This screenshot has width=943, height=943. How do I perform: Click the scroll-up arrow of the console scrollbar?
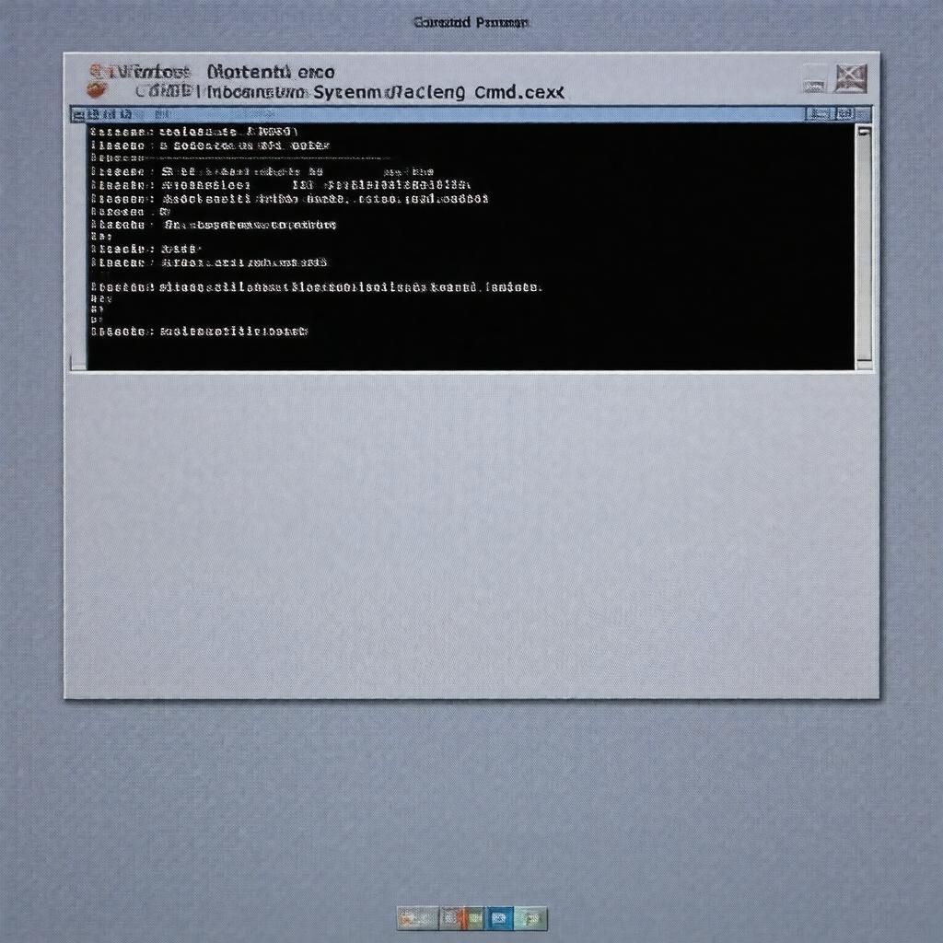pyautogui.click(x=864, y=132)
